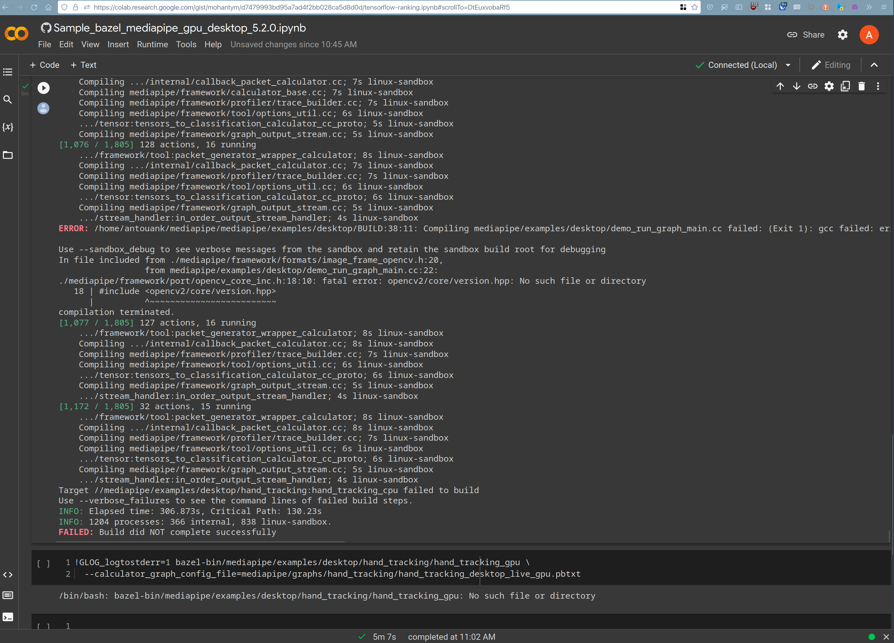Move the selected cell up
This screenshot has width=894, height=643.
(780, 86)
